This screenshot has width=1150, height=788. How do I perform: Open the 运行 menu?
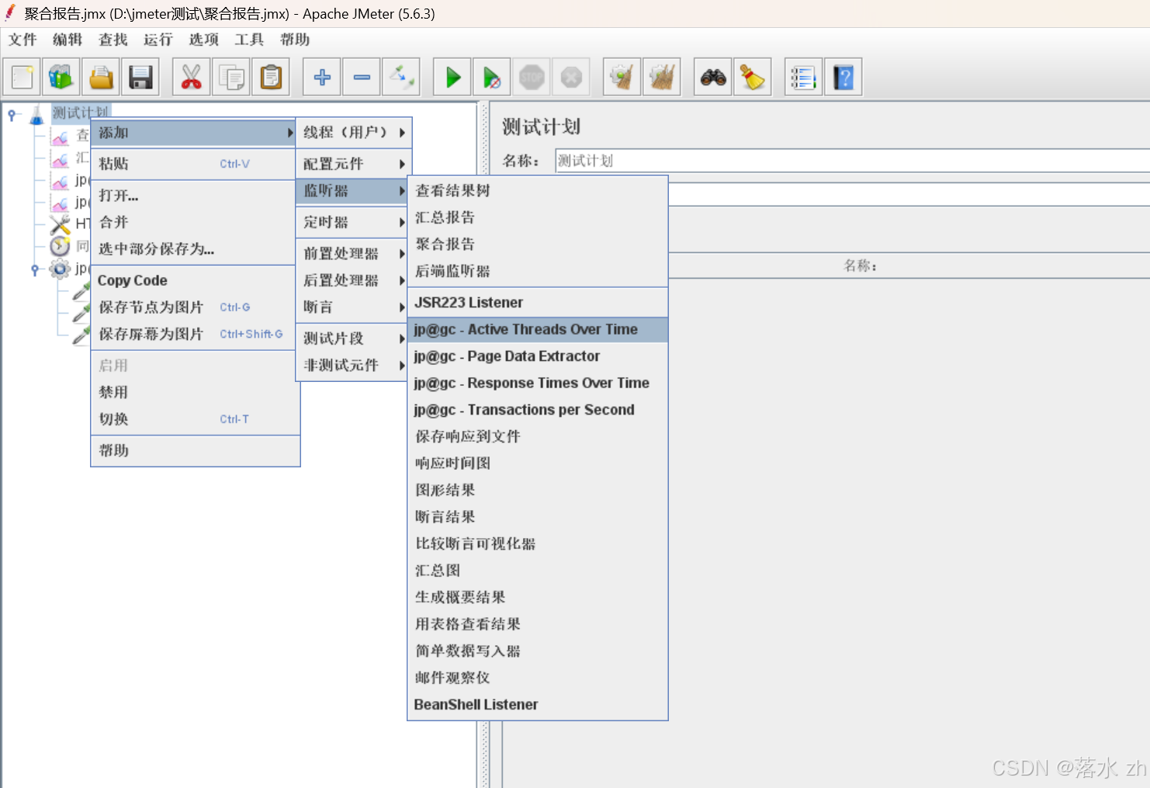pos(158,40)
